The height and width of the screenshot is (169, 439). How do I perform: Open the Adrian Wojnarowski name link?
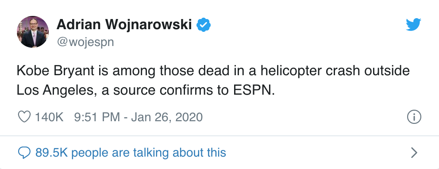click(124, 25)
